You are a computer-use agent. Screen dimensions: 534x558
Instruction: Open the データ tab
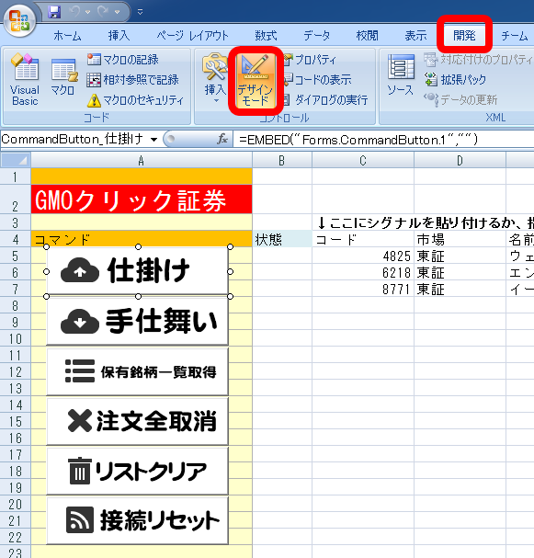point(316,36)
